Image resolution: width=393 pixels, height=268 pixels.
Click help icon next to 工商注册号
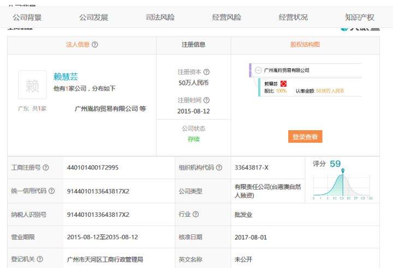[x=46, y=168]
